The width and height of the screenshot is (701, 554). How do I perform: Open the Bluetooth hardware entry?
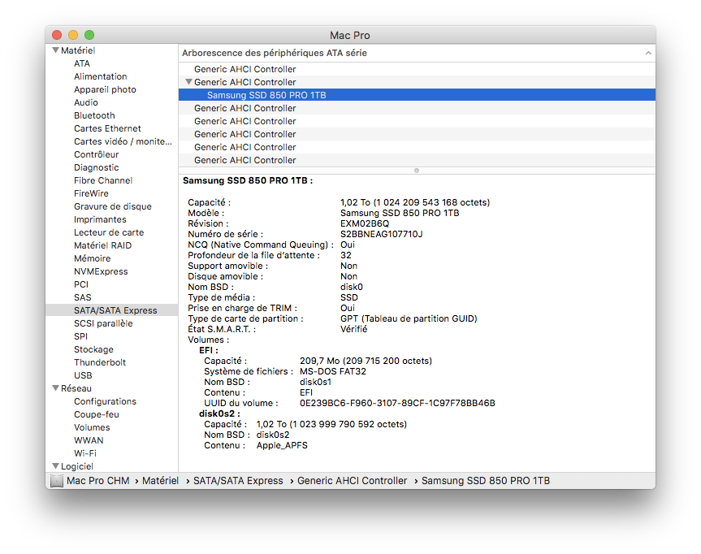point(94,115)
